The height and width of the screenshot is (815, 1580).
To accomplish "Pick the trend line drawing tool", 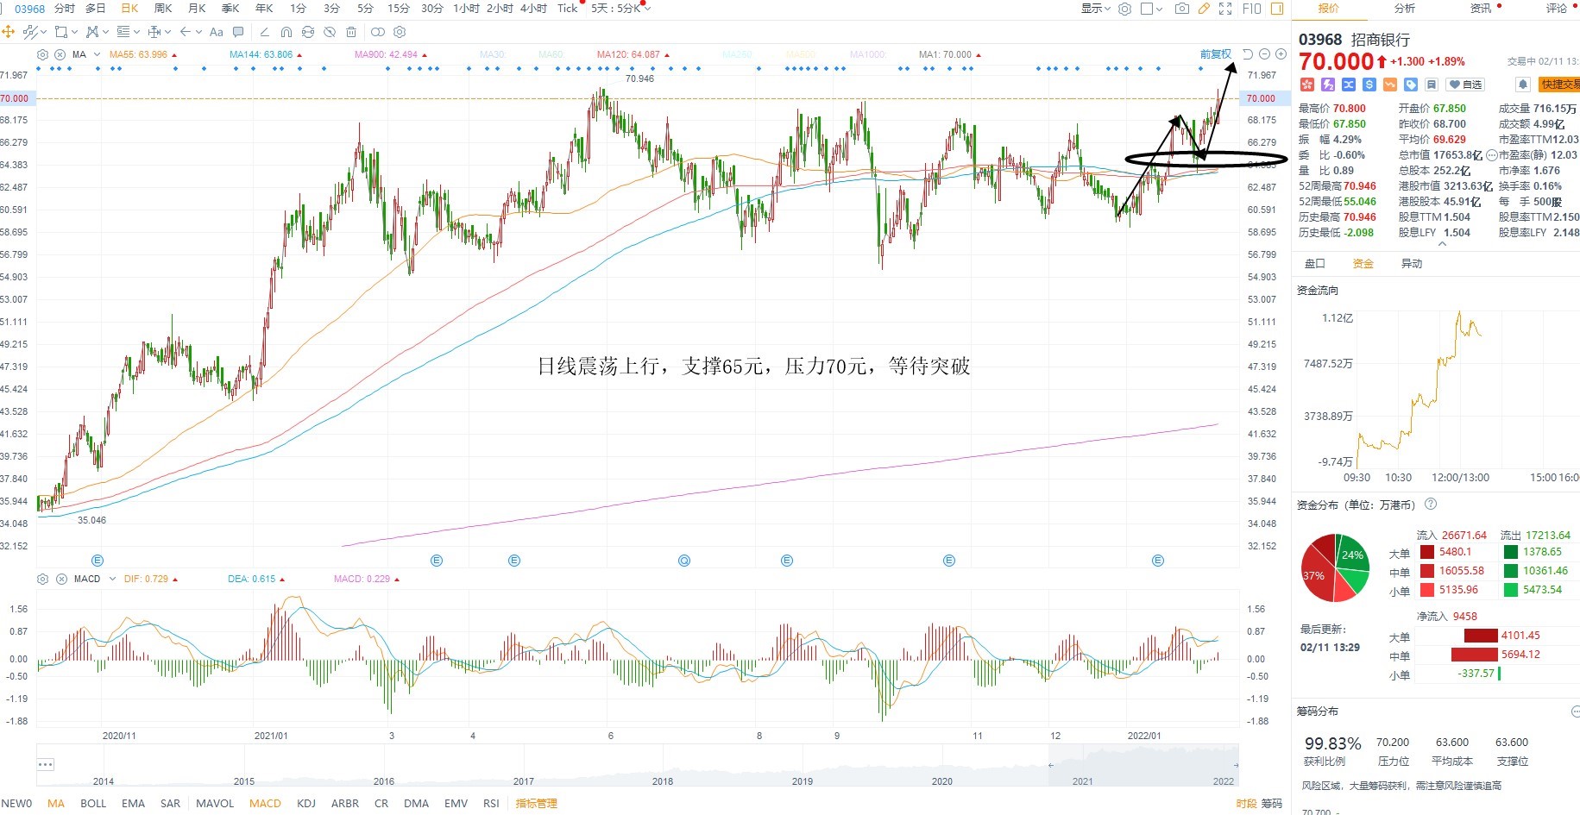I will click(x=30, y=32).
